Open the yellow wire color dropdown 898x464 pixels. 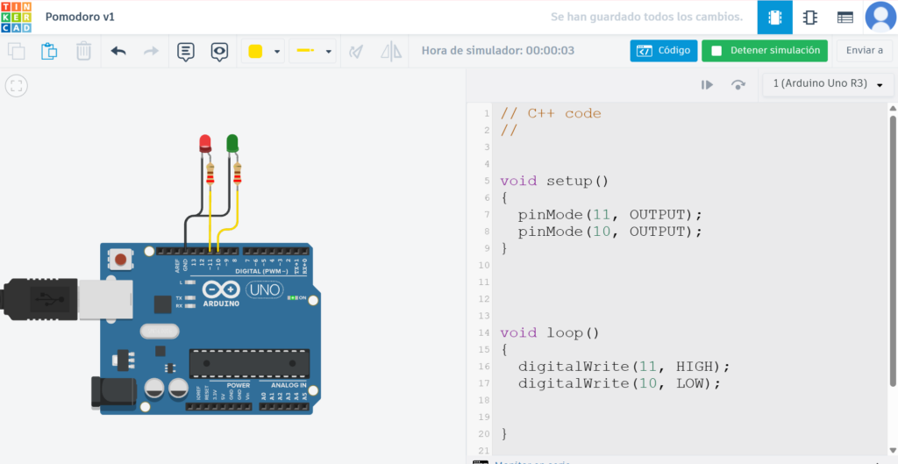point(264,51)
